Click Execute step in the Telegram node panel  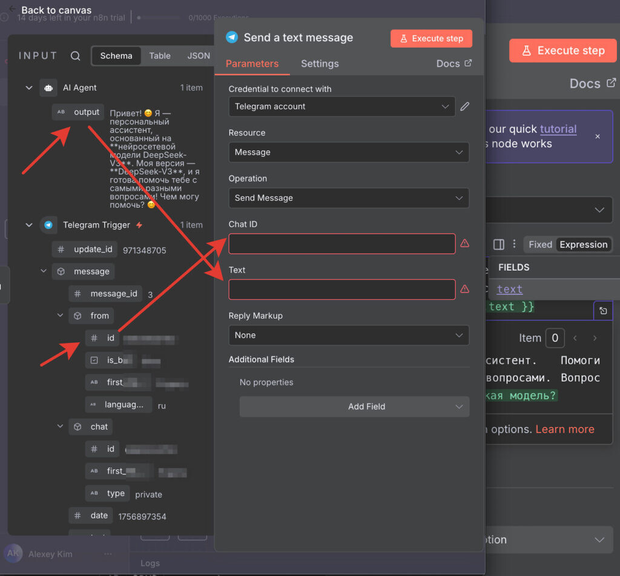coord(431,38)
